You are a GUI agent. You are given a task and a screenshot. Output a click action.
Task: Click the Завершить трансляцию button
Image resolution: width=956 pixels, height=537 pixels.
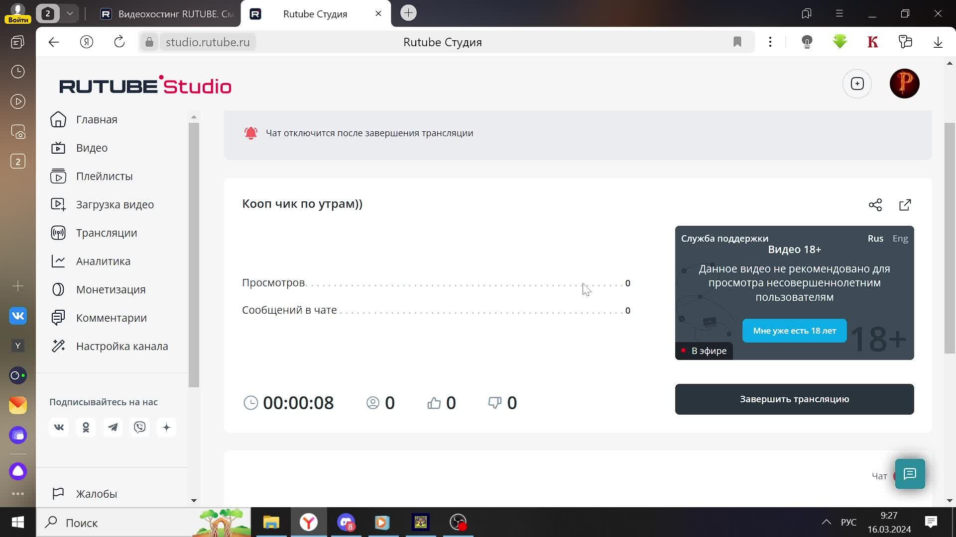[794, 399]
